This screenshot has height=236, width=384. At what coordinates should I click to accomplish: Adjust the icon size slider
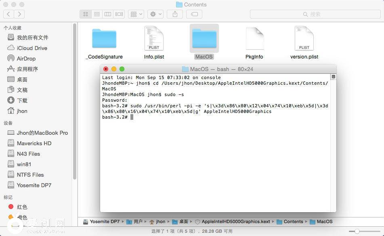[357, 231]
